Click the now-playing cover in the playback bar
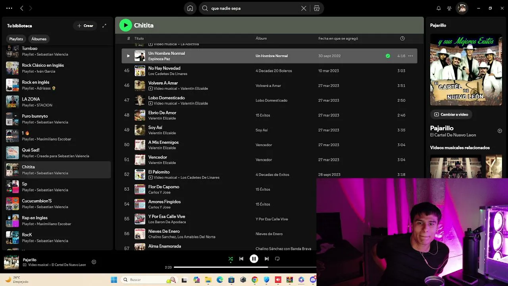The height and width of the screenshot is (286, 508). [12, 262]
